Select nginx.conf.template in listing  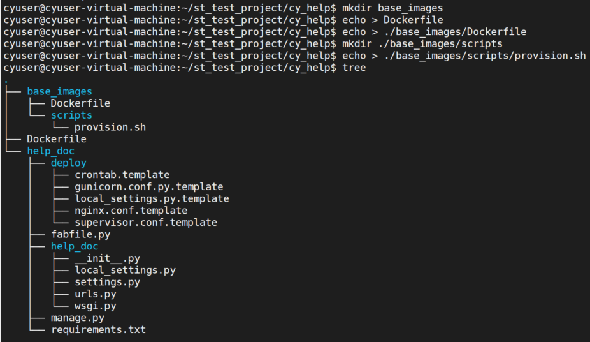[x=131, y=211]
